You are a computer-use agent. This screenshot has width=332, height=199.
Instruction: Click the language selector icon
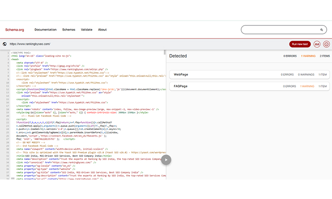(317, 44)
